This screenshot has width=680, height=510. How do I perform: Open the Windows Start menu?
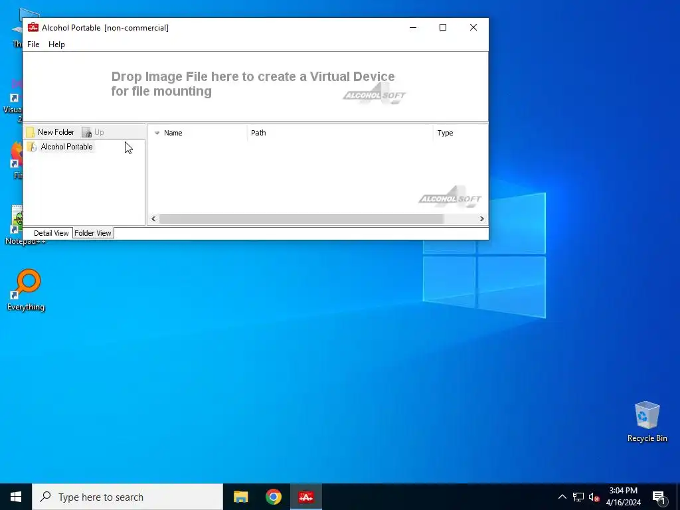[16, 497]
